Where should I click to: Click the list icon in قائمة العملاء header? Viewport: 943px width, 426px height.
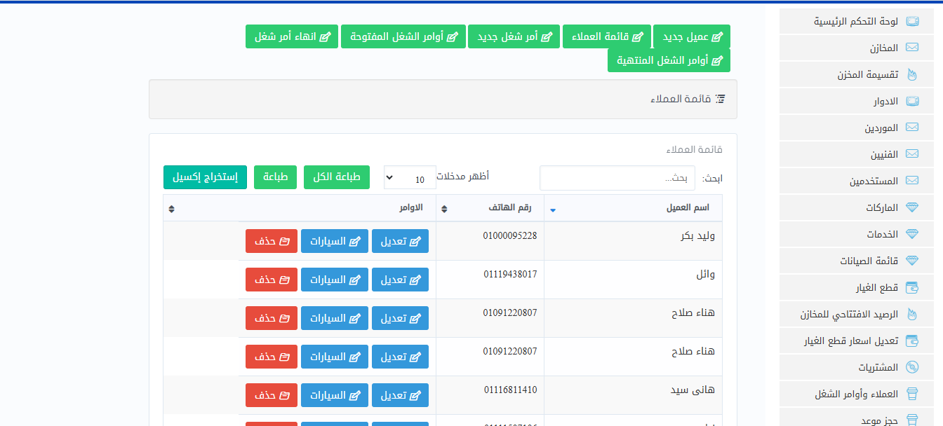(x=720, y=99)
